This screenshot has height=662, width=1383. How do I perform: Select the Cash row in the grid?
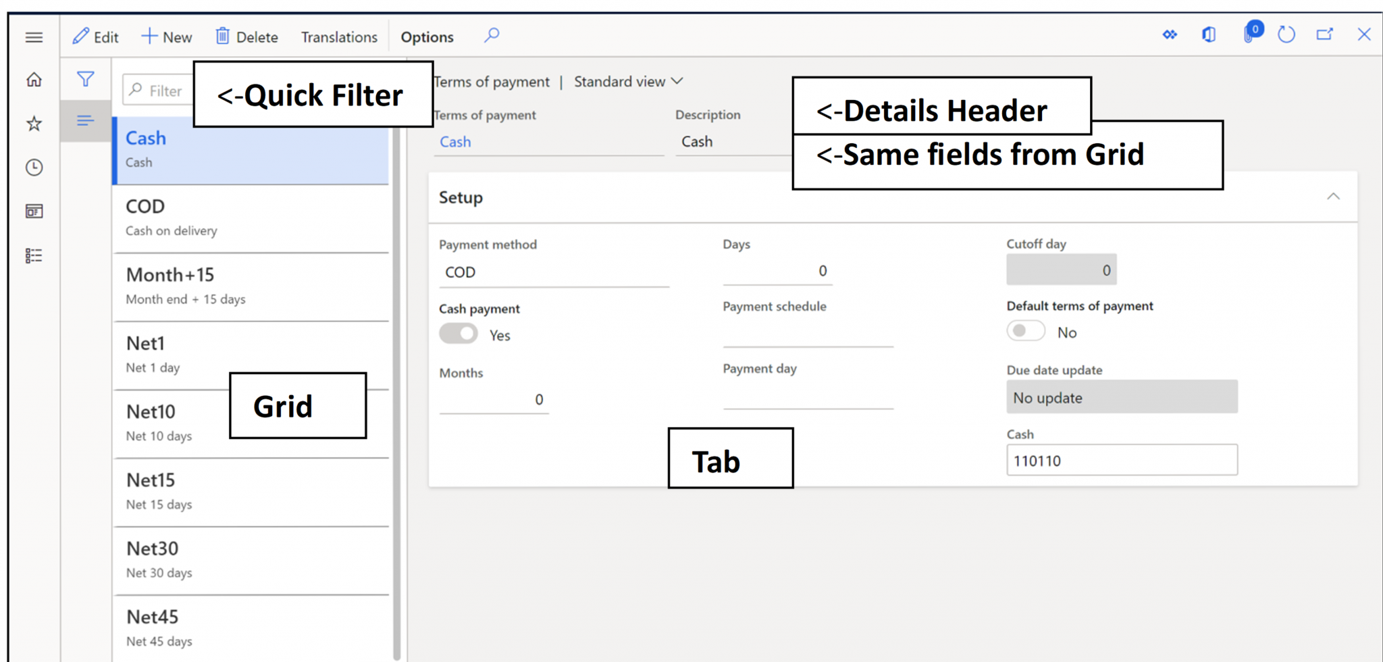coord(250,149)
